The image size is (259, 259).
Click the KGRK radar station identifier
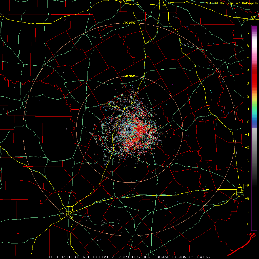tap(163, 257)
